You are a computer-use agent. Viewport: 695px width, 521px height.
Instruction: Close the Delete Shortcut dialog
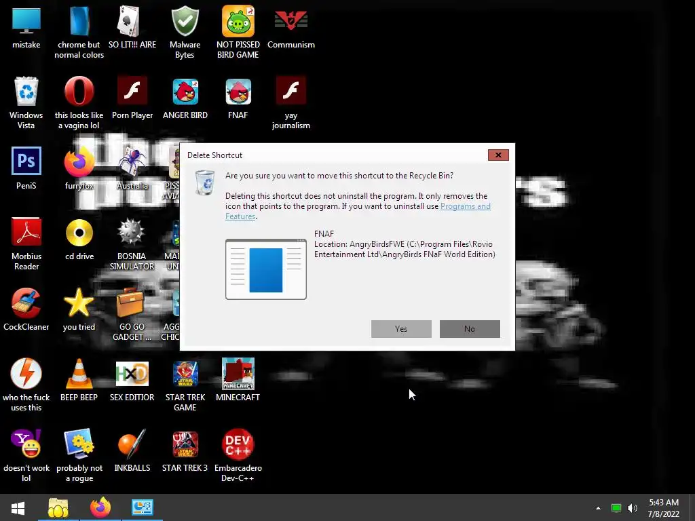coord(498,155)
